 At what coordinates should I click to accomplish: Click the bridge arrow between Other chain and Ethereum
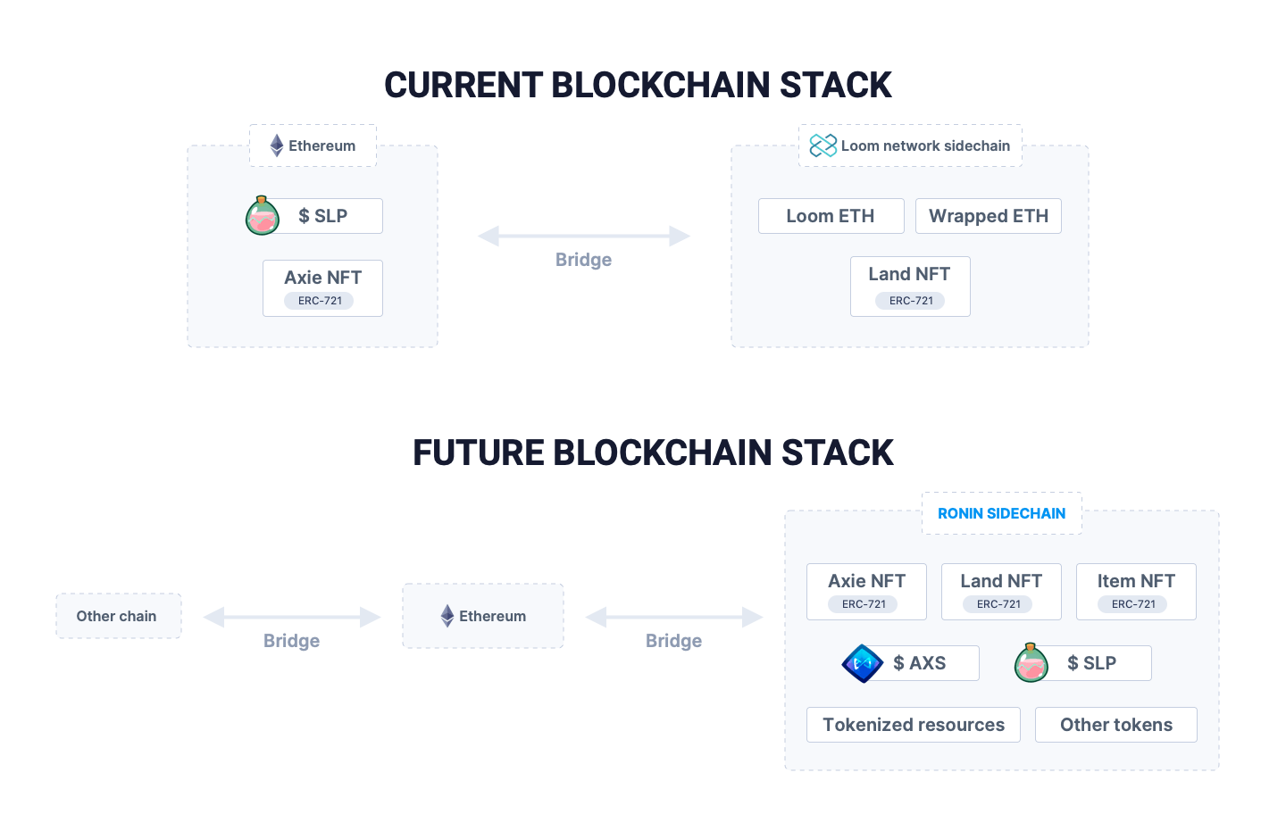(x=292, y=617)
